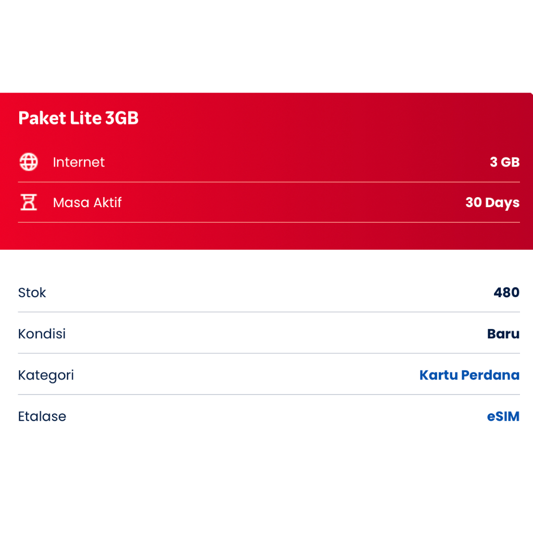Image resolution: width=533 pixels, height=533 pixels.
Task: Click the globe Internet icon
Action: tap(29, 162)
